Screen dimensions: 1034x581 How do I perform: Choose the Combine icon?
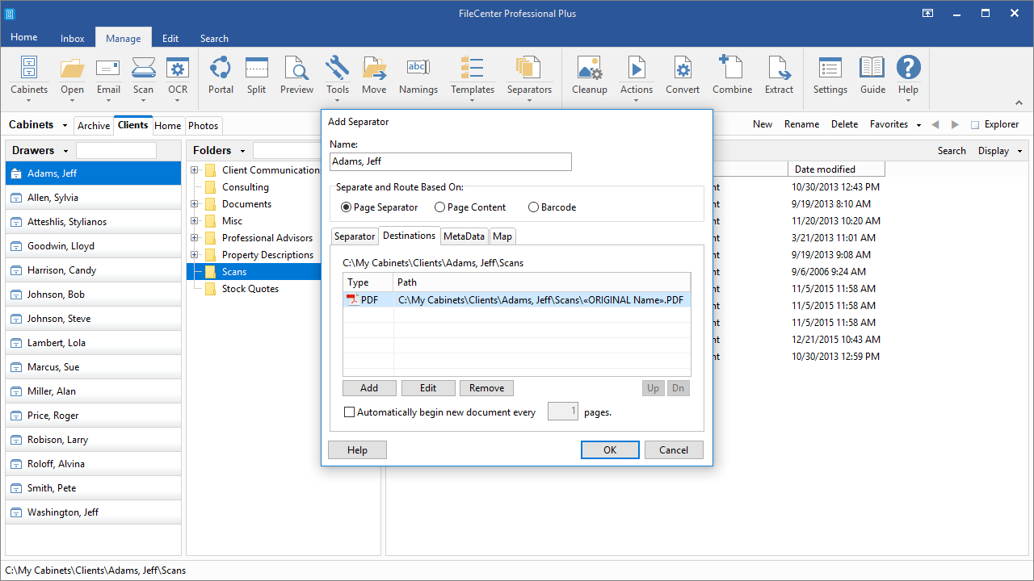pos(733,76)
